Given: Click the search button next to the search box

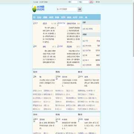Looking at the screenshot, I should pos(80,9).
